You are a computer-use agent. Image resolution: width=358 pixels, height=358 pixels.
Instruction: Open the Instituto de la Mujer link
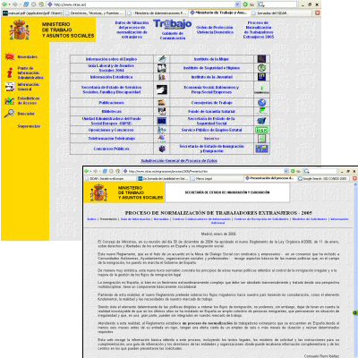pyautogui.click(x=211, y=59)
